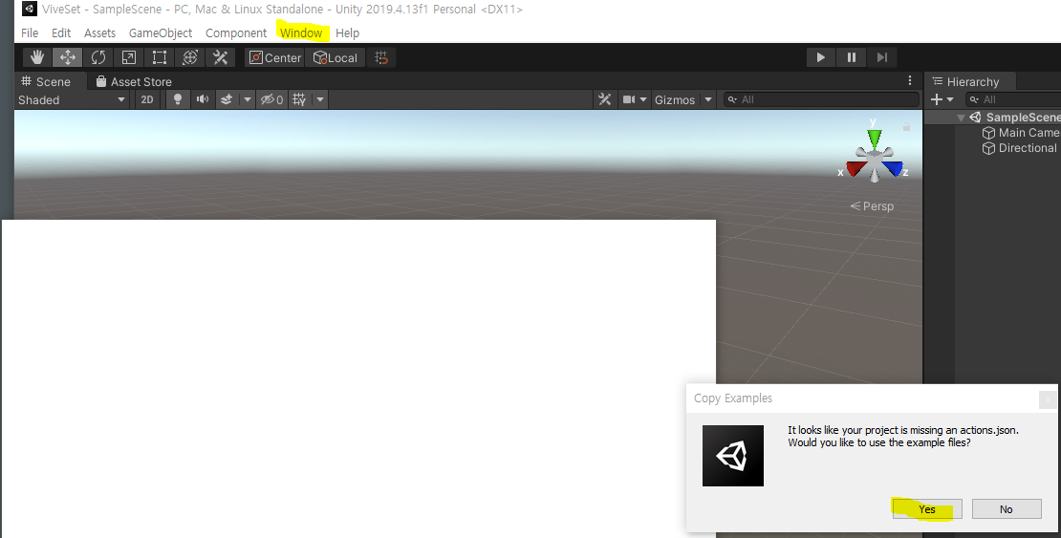Viewport: 1061px width, 538px height.
Task: Click the Scene view search field
Action: tap(821, 99)
